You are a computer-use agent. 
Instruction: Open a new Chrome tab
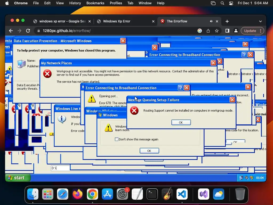(x=227, y=21)
